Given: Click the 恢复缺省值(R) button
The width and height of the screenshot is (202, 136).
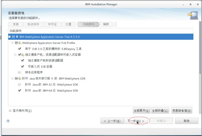Looking at the screenshot, I should (182, 111).
